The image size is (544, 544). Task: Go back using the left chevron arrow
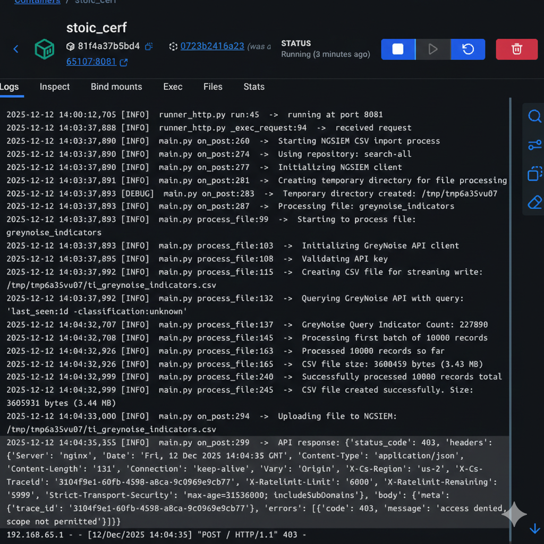(x=16, y=49)
